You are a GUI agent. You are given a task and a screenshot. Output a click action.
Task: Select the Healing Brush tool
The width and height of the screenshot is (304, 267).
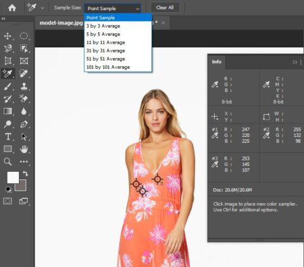(x=23, y=73)
